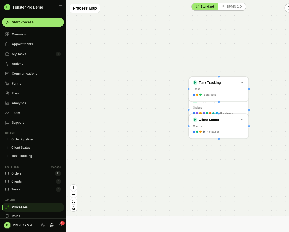
Task: Click the blue status dot on Task Tracking
Action: [194, 95]
